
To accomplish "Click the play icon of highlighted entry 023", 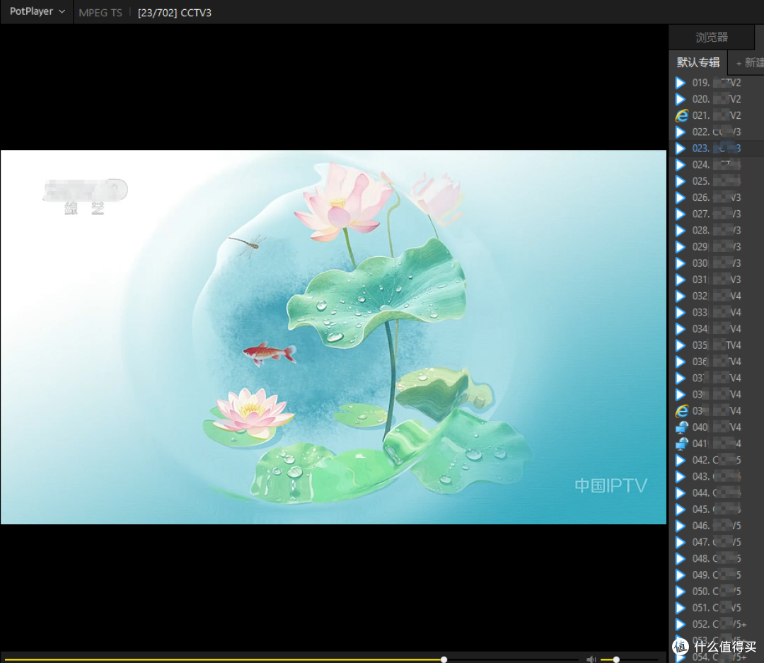I will pos(681,148).
